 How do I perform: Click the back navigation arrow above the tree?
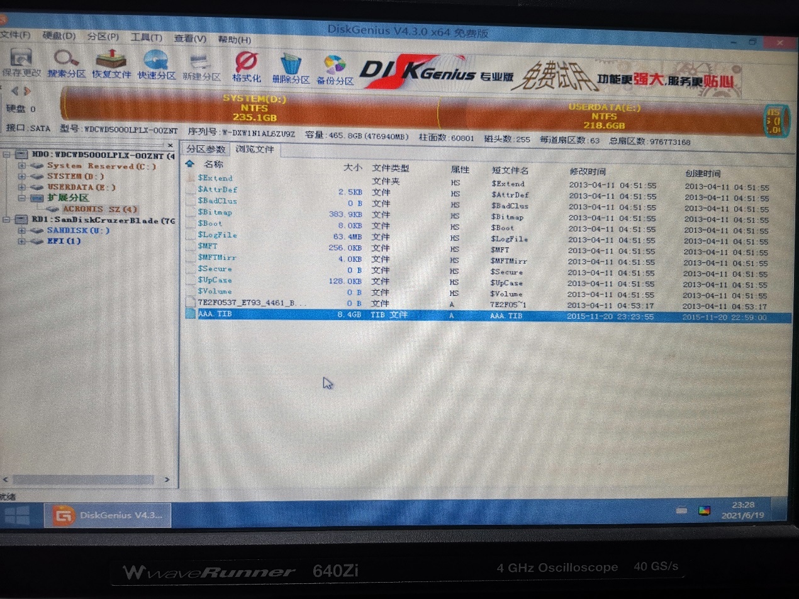15,90
